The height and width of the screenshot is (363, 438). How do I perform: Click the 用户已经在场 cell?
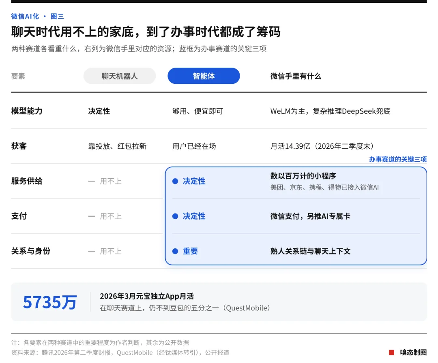click(x=194, y=146)
